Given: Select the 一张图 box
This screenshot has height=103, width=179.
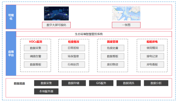Looking at the screenshot, I should pyautogui.click(x=126, y=25).
